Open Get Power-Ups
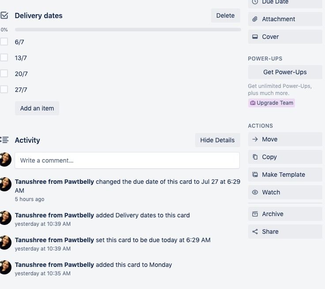 285,72
